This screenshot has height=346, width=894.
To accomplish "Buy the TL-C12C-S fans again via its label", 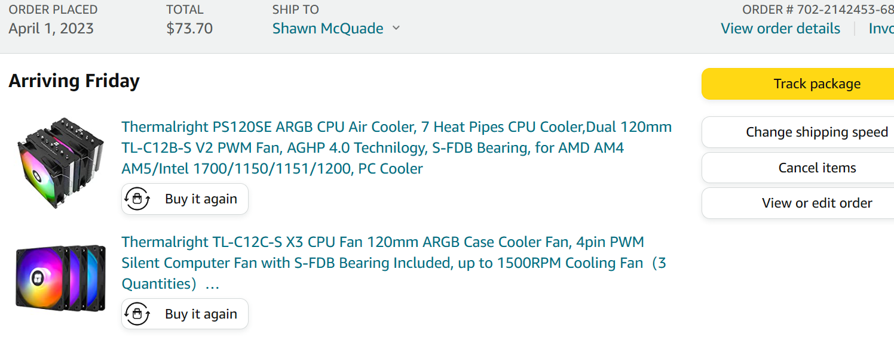I will [201, 314].
